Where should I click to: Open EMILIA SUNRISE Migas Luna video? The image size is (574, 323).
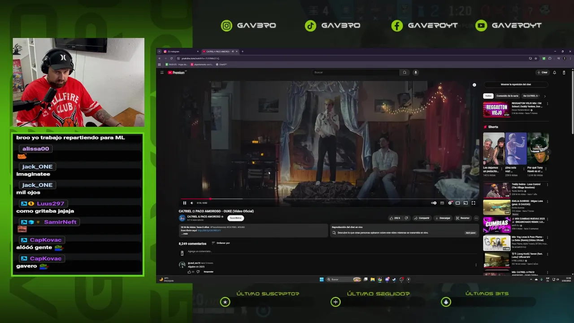coord(496,207)
